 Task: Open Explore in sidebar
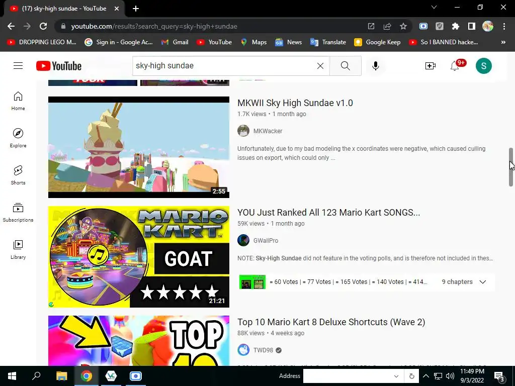point(18,138)
